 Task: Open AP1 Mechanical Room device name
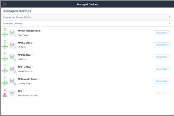(29, 31)
